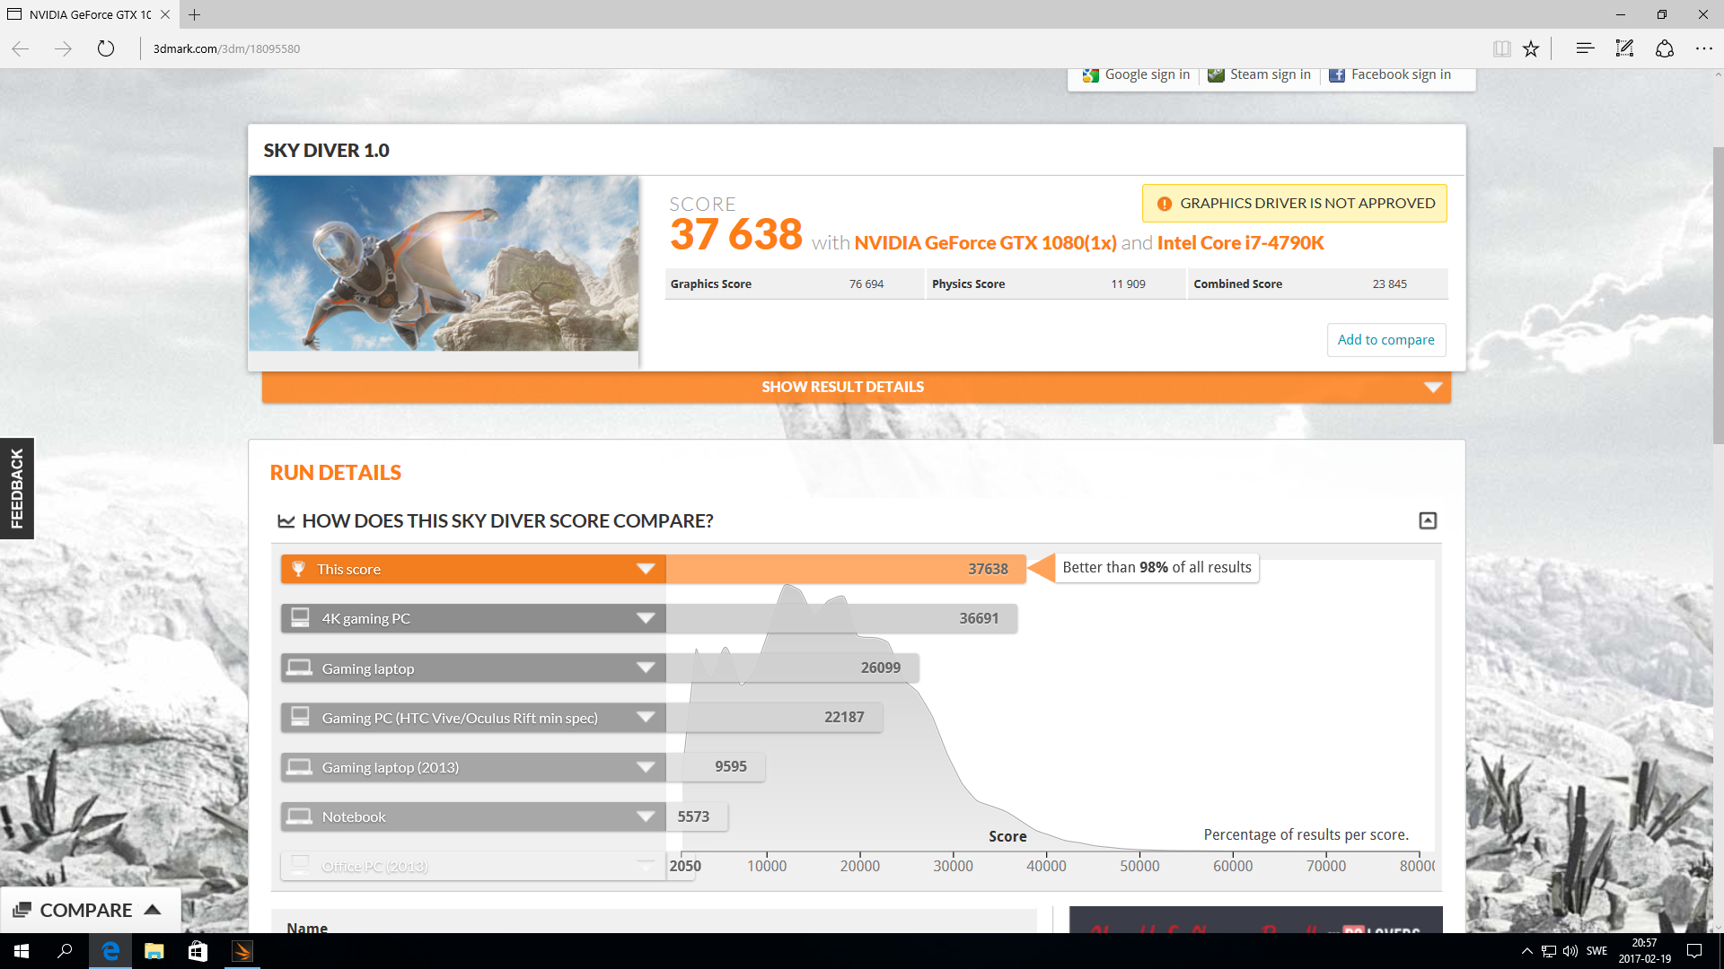This screenshot has width=1724, height=969.
Task: Expand Show Result Details bar
Action: click(x=856, y=388)
